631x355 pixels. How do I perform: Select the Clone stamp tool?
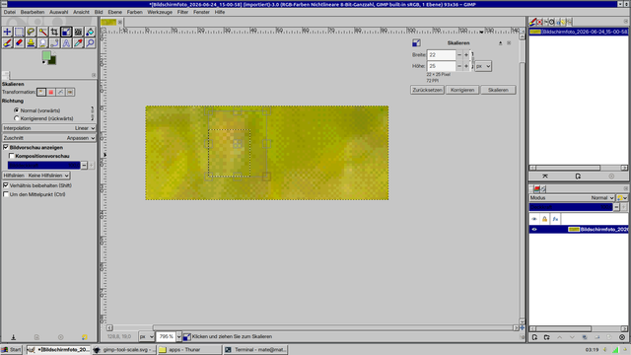(31, 43)
